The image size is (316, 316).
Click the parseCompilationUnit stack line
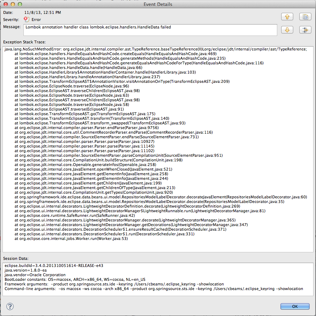118,156
